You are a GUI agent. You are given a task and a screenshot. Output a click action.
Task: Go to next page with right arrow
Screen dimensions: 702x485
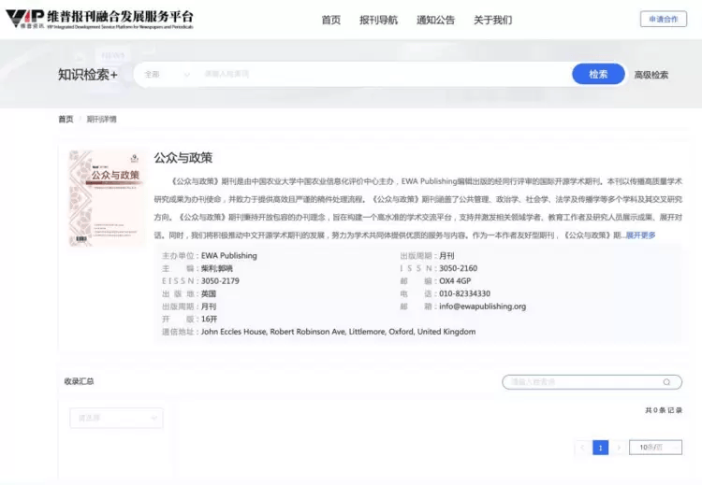click(619, 448)
